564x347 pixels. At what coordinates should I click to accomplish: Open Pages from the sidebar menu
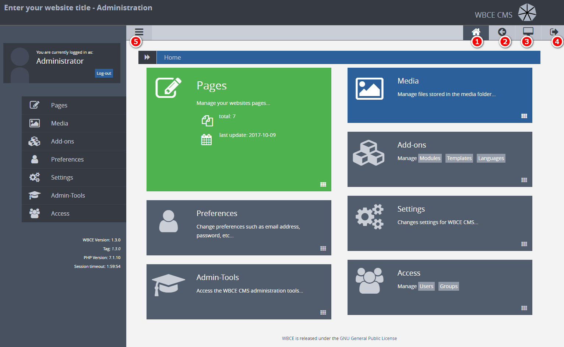74,105
